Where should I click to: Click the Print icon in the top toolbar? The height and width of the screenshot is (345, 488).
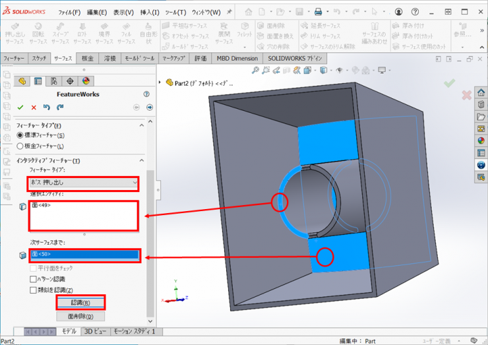click(x=318, y=12)
